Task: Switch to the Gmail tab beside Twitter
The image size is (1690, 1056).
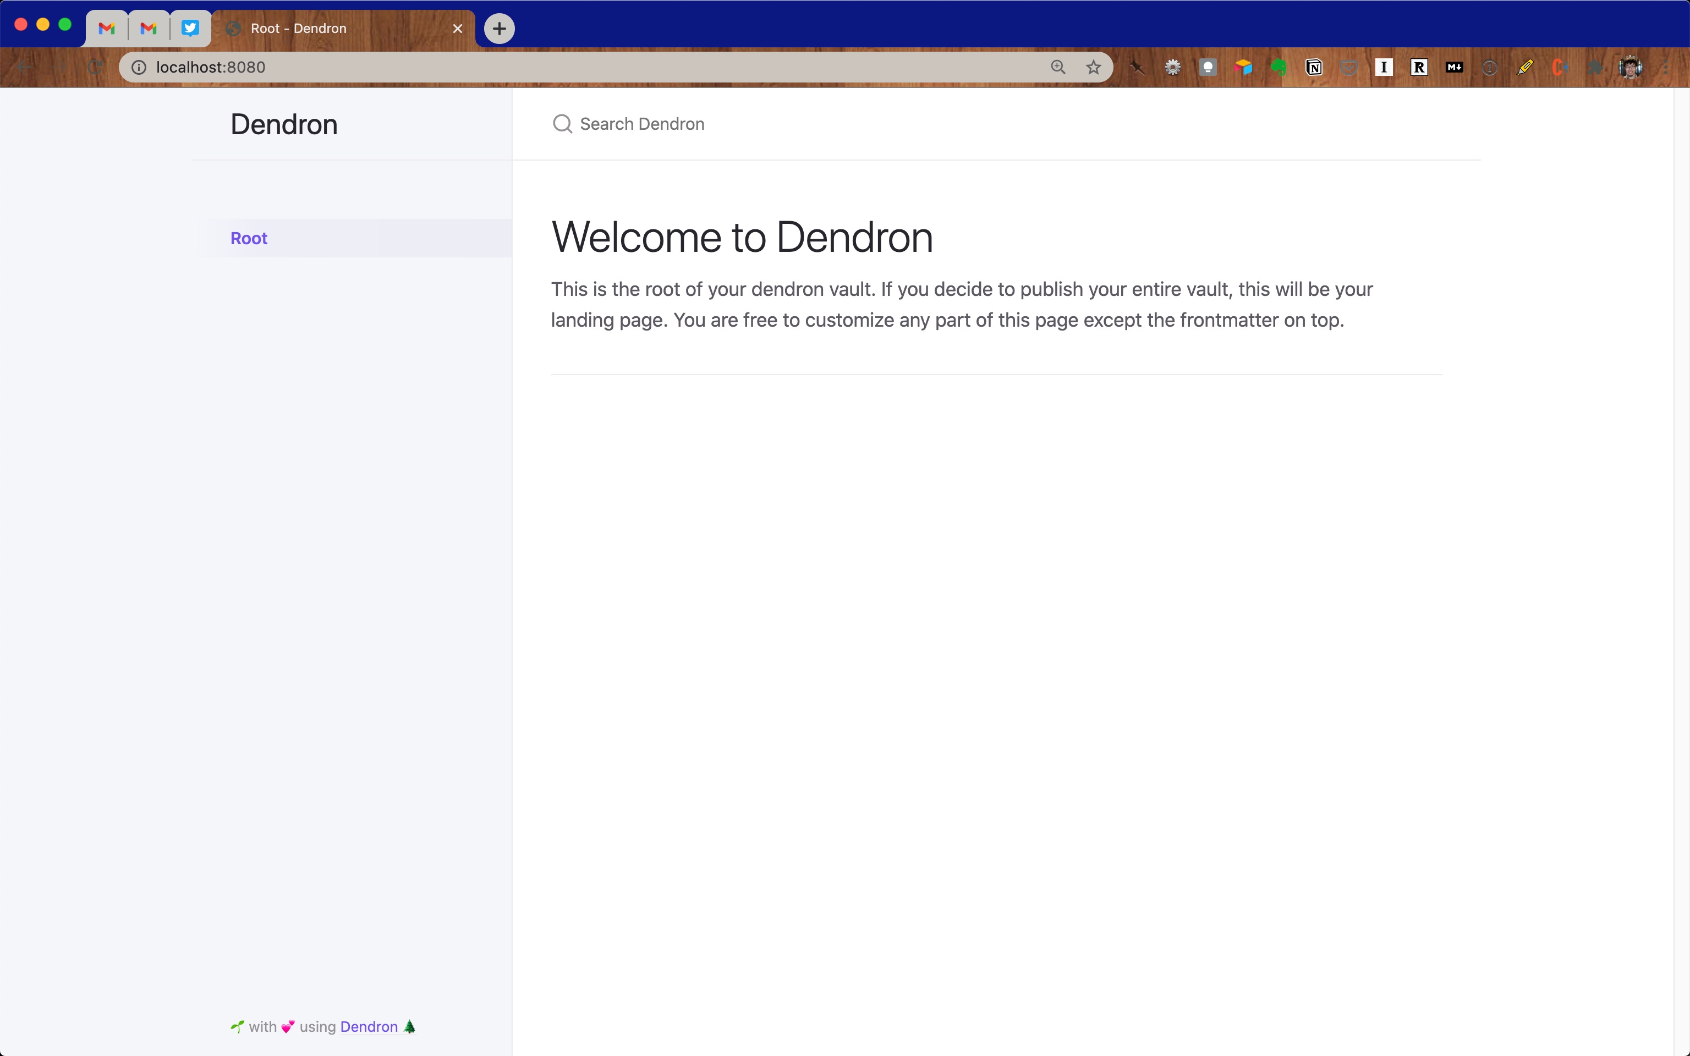Action: (148, 29)
